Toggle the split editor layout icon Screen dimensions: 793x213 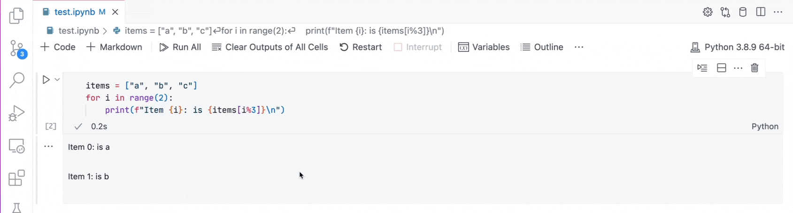761,12
